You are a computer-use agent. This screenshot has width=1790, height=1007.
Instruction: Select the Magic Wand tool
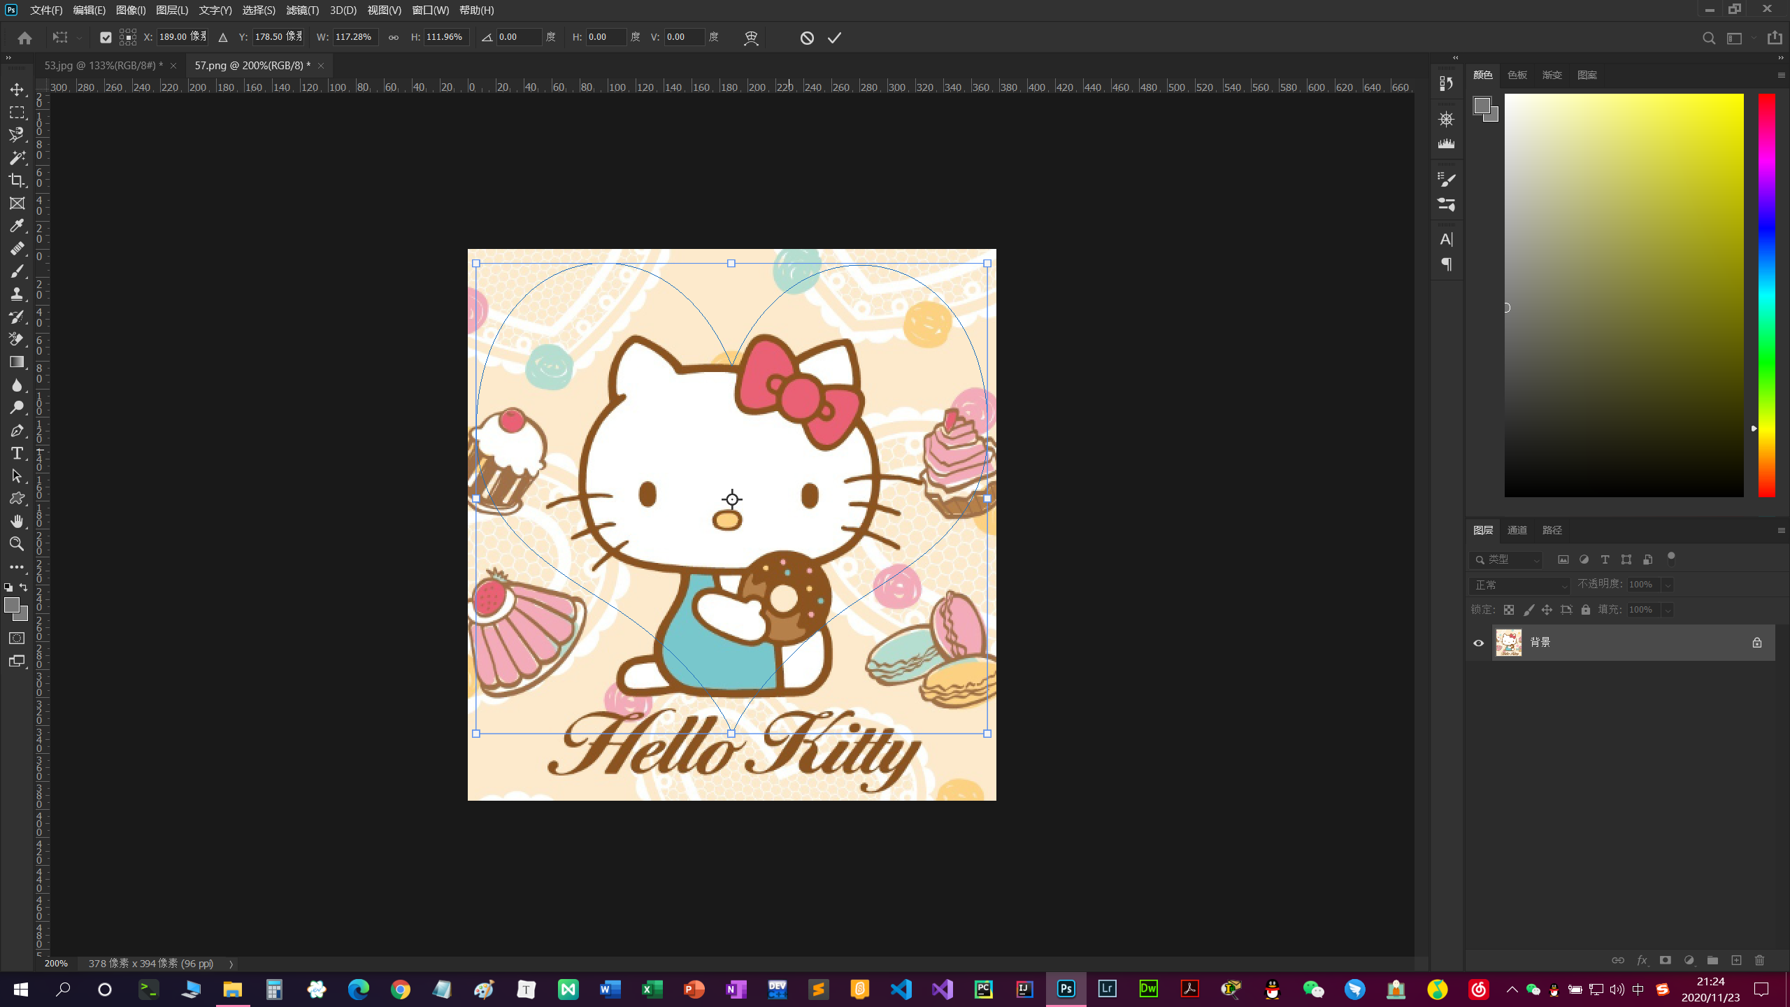pos(17,158)
